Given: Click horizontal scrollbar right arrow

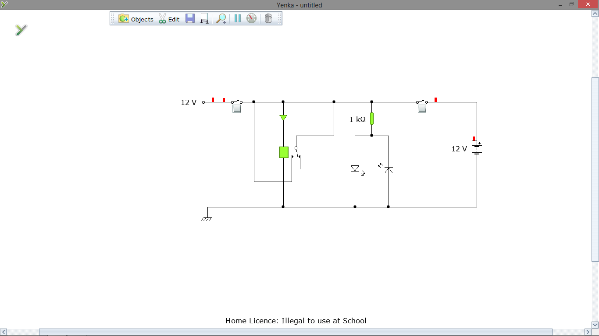Looking at the screenshot, I should pos(588,332).
